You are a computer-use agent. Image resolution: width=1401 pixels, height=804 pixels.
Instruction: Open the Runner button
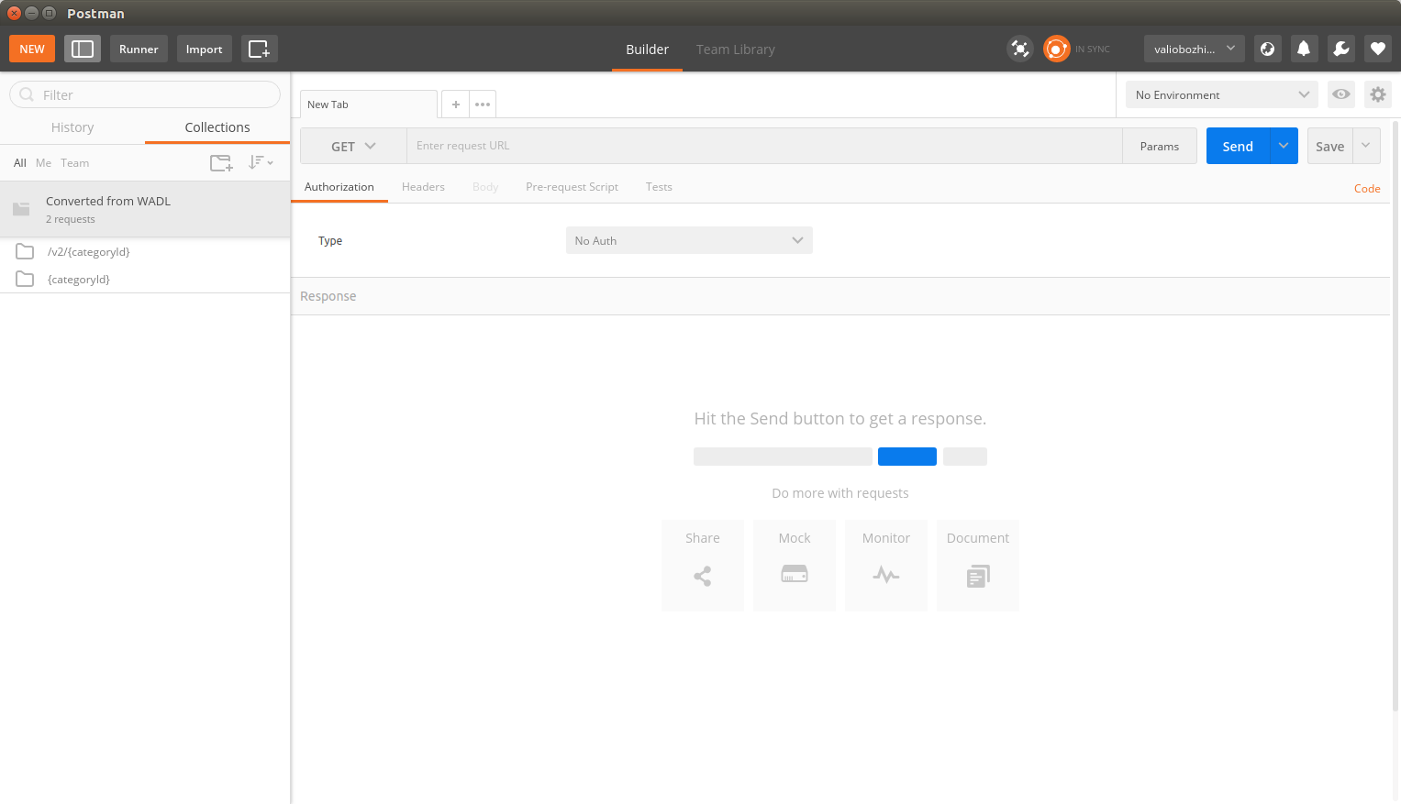pyautogui.click(x=139, y=49)
